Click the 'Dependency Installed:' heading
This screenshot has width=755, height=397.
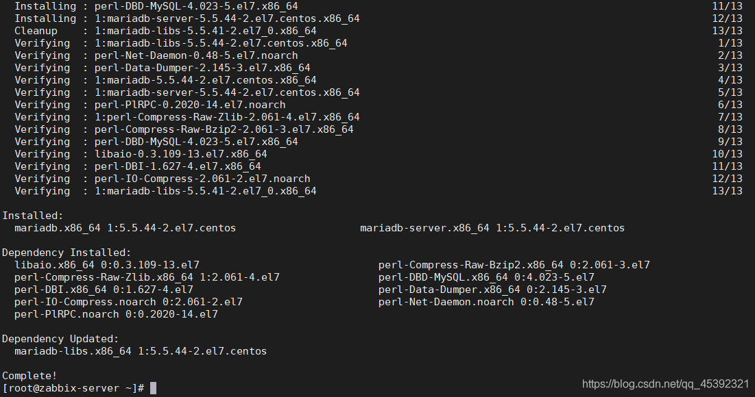point(67,253)
